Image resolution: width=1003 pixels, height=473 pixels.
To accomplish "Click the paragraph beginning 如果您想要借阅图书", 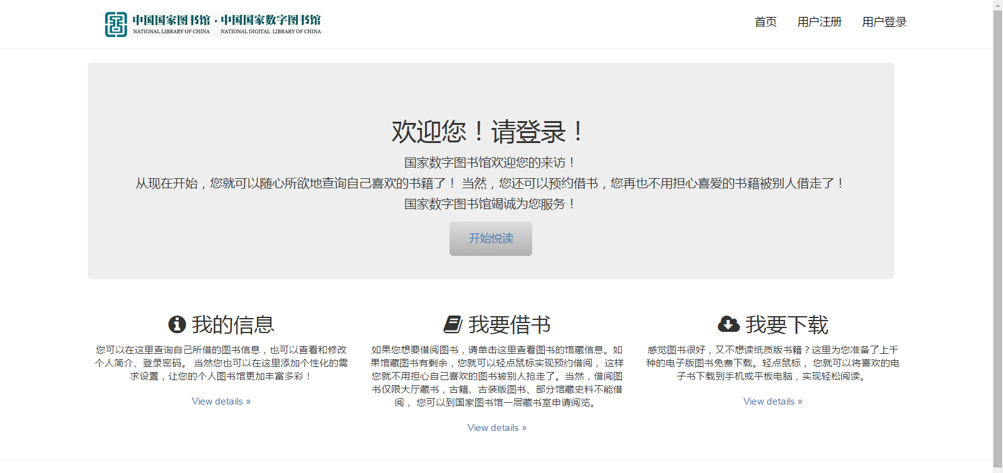I will pyautogui.click(x=497, y=376).
